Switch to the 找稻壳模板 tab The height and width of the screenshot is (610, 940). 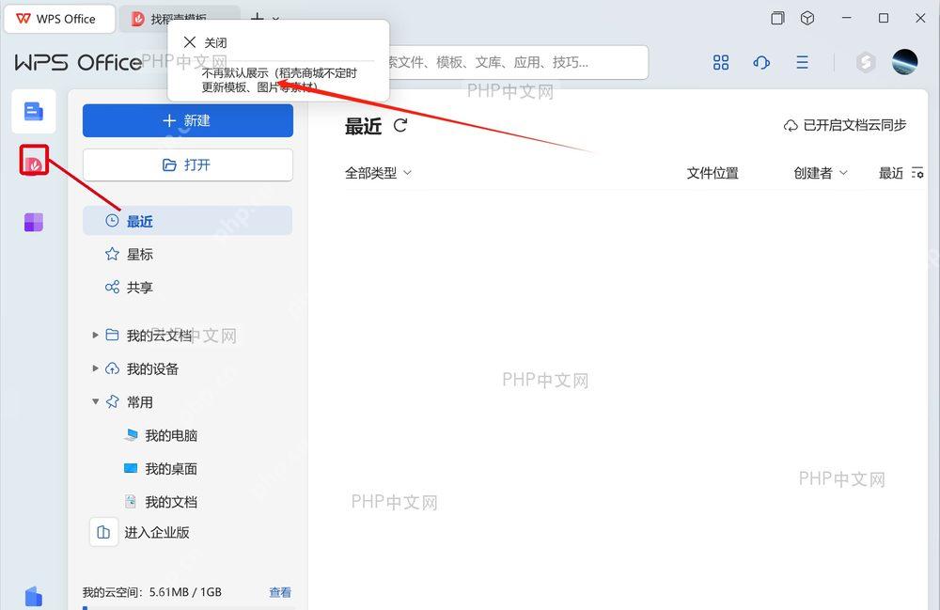point(178,19)
